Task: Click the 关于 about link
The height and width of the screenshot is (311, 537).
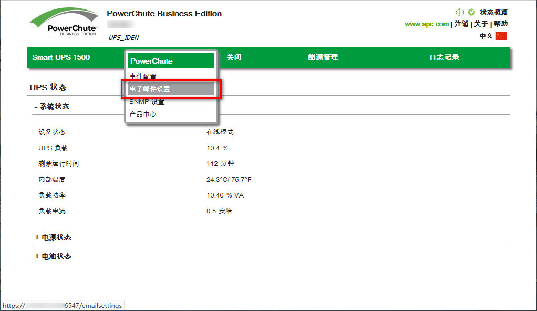Action: [x=481, y=24]
